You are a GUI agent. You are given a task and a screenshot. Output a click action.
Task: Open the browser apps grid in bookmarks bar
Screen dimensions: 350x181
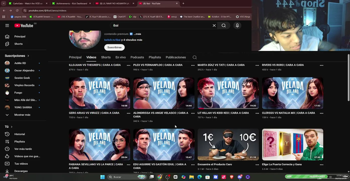(x=4, y=17)
